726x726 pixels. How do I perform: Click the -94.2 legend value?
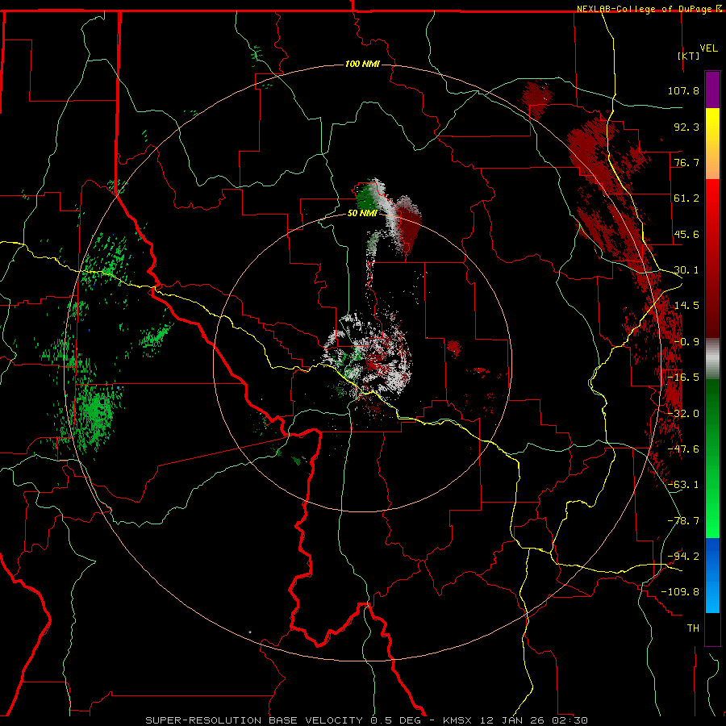point(683,557)
